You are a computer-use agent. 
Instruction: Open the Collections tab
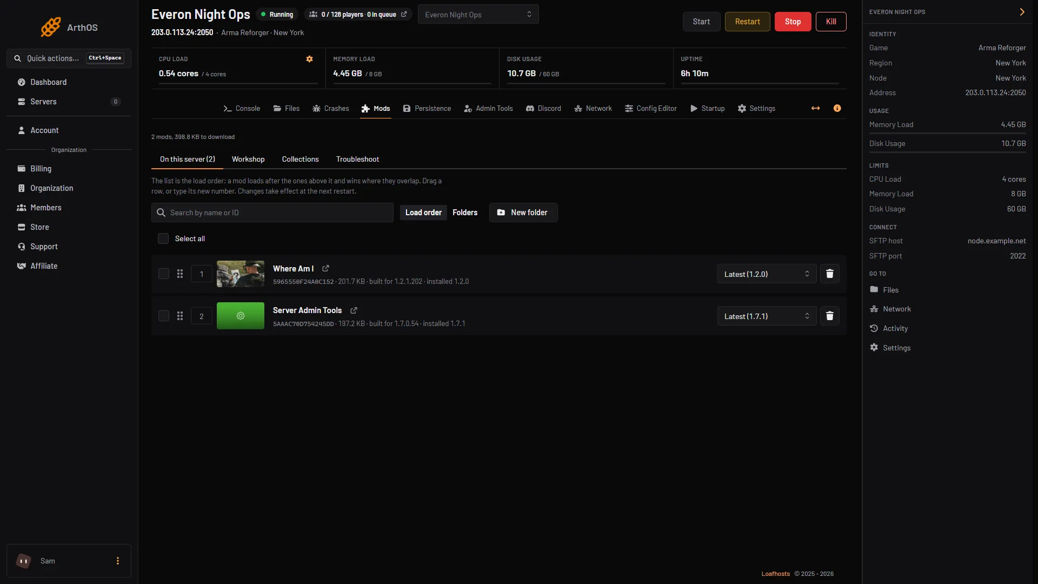[300, 160]
